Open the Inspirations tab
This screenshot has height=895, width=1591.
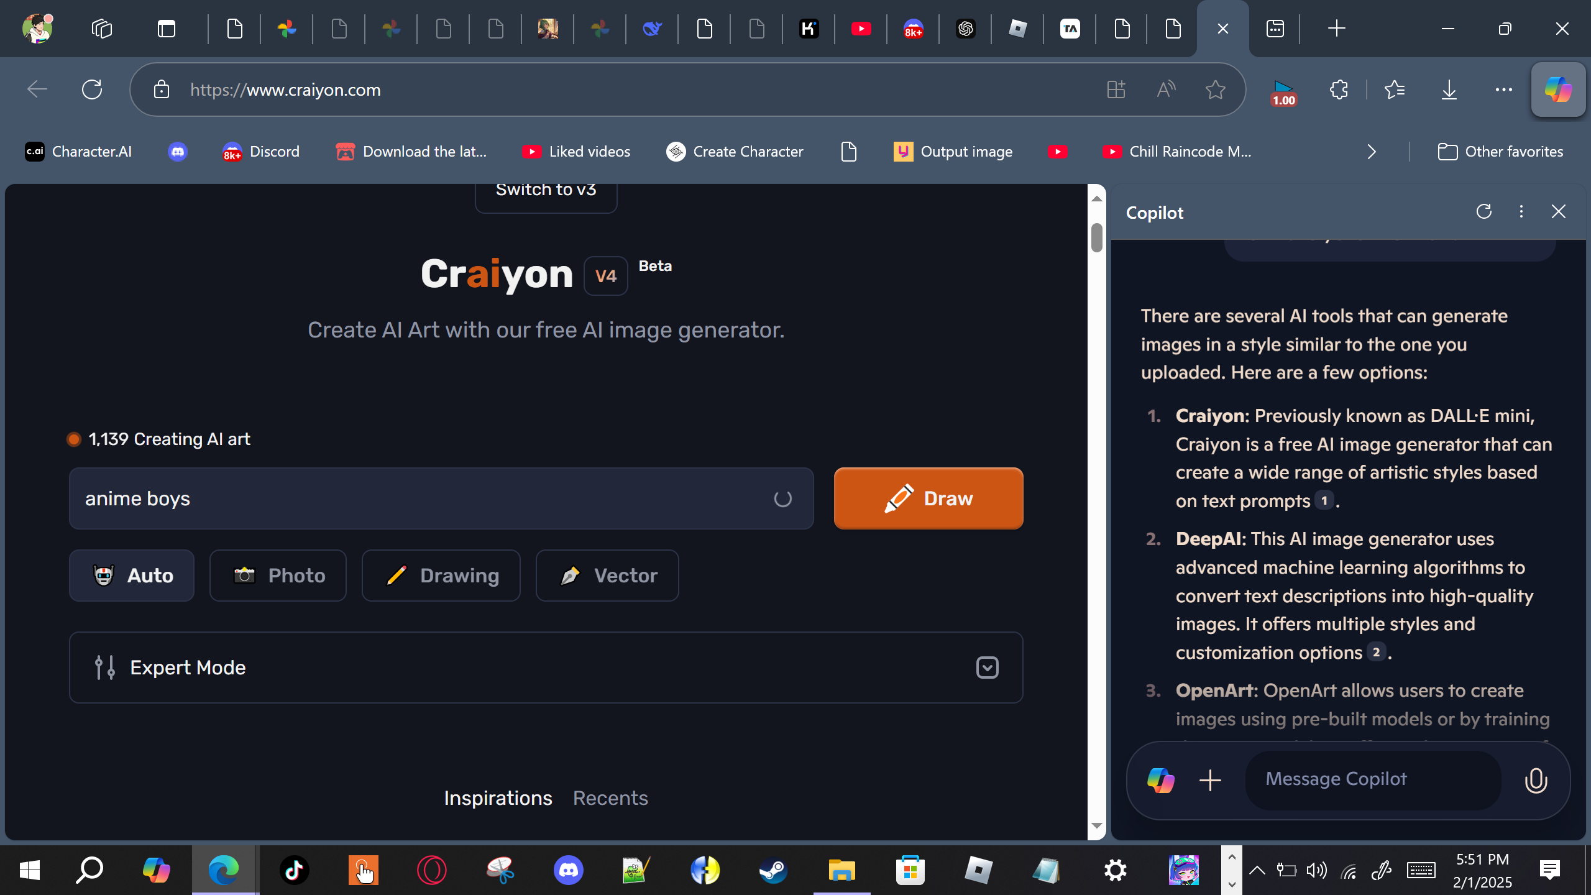pyautogui.click(x=498, y=798)
